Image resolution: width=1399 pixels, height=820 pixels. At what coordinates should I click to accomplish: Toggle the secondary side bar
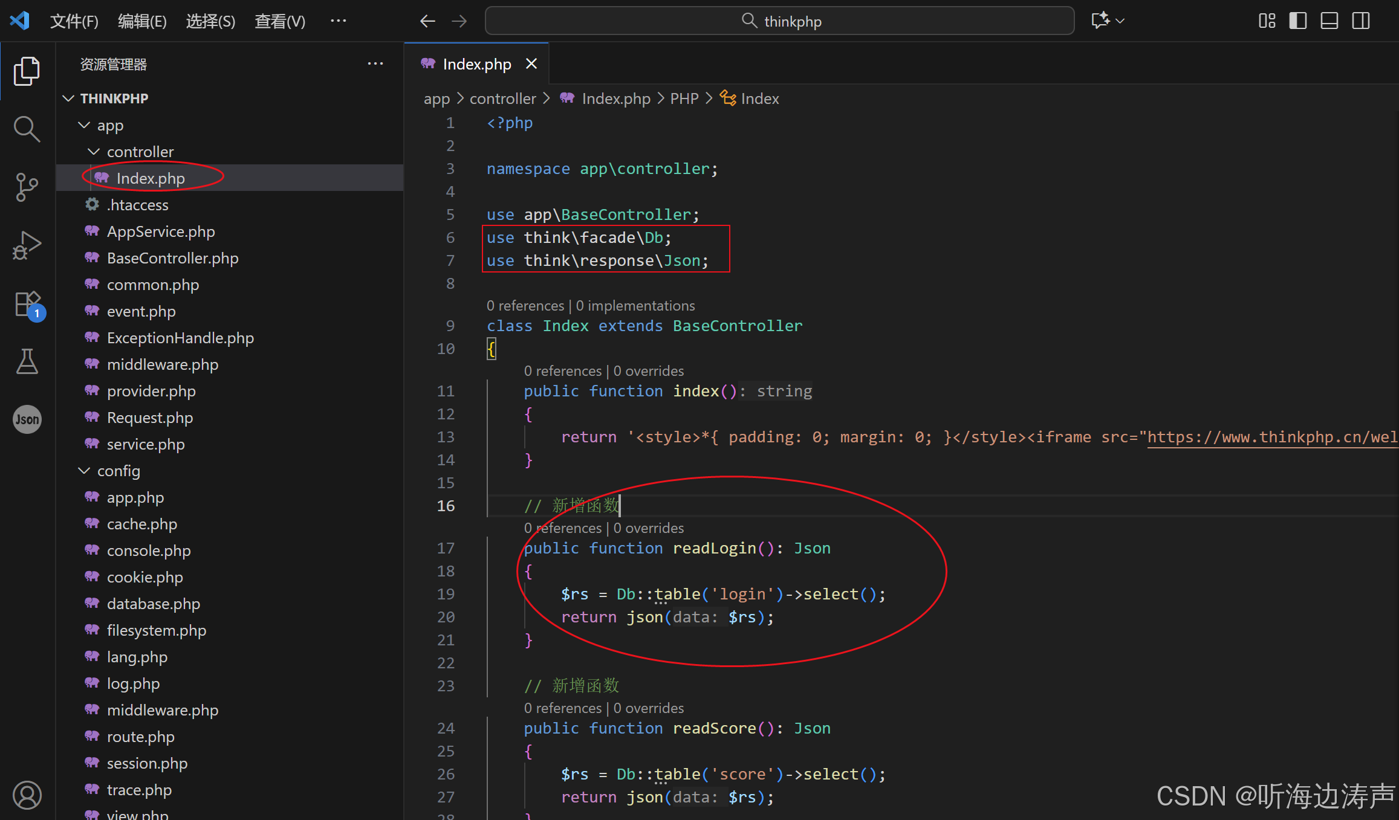pos(1360,20)
